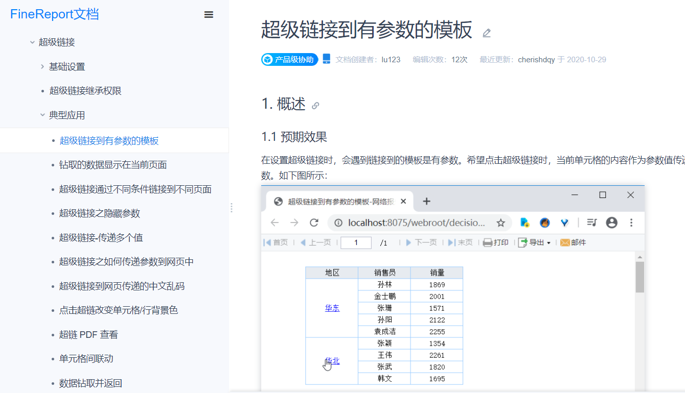
Task: Click the 邮件 envelope icon in report toolbar
Action: click(x=565, y=242)
